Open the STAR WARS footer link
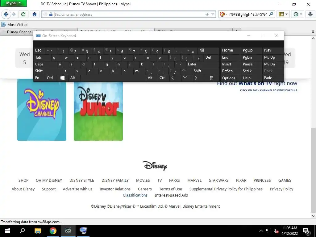 (219, 180)
